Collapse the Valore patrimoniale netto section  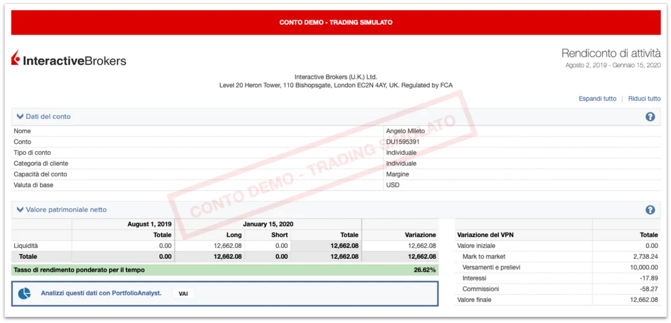20,210
